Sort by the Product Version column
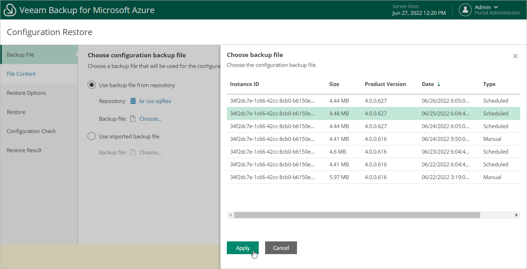This screenshot has width=527, height=269. (x=385, y=84)
